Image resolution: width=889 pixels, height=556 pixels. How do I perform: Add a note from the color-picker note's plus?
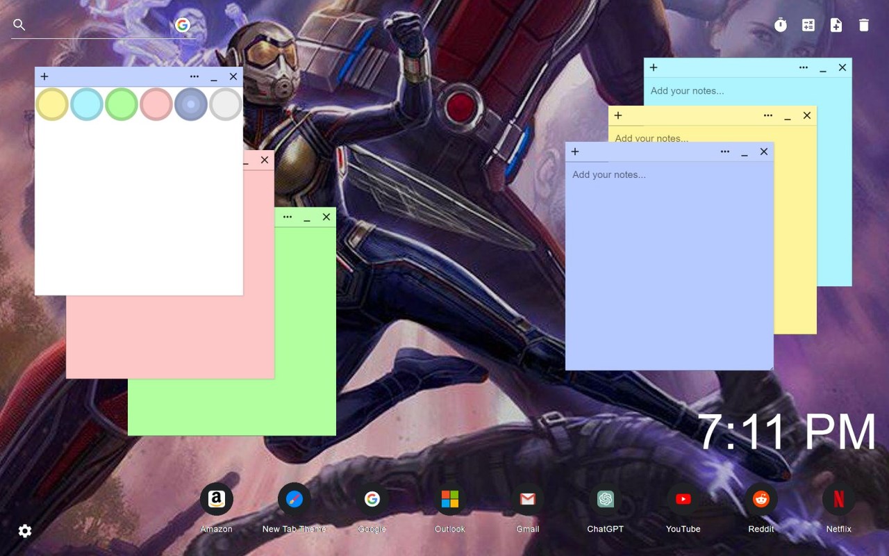click(44, 76)
